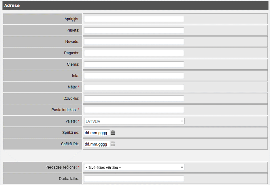Click the Valsts field label

pyautogui.click(x=70, y=121)
